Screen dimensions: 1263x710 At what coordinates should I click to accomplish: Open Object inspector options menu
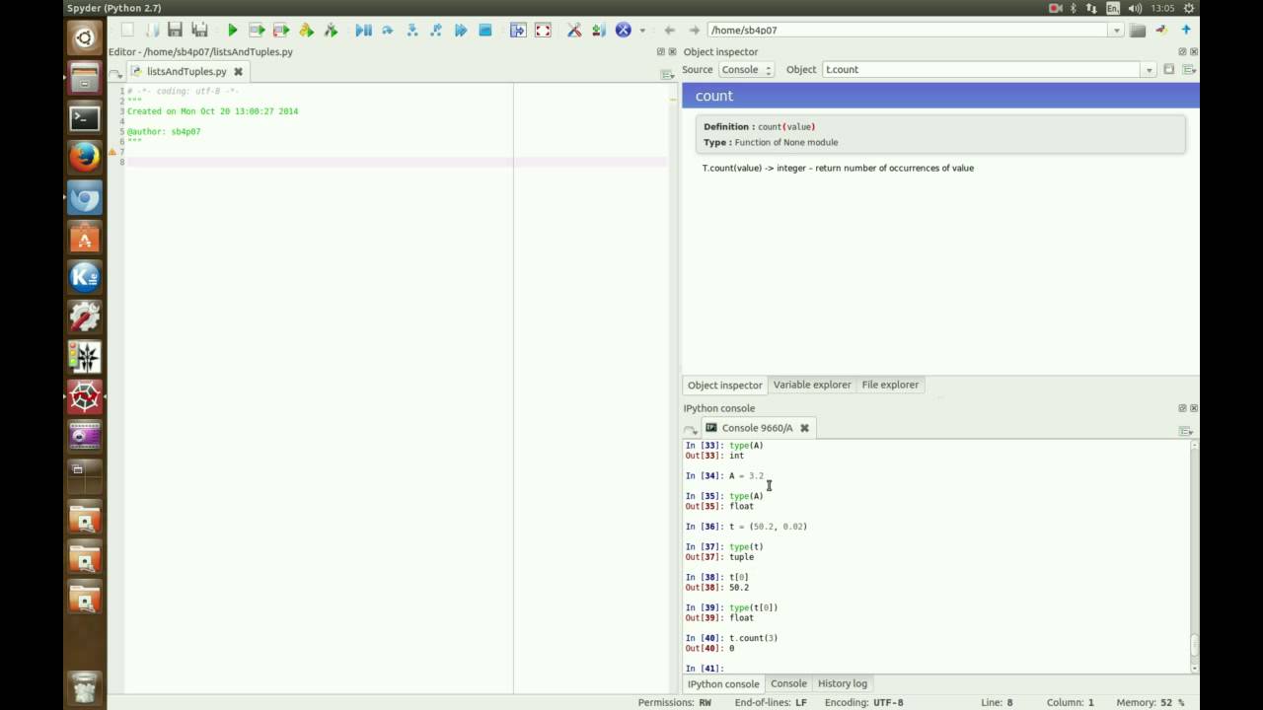(1189, 70)
